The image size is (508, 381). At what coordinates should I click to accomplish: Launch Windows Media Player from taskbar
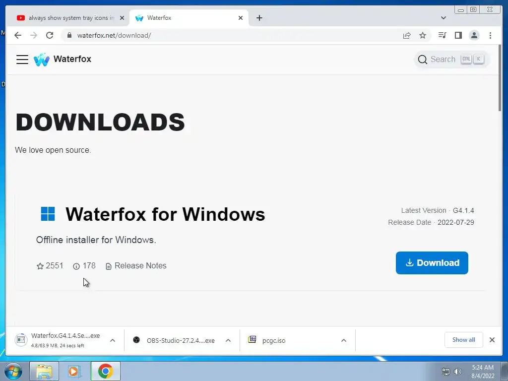click(74, 371)
